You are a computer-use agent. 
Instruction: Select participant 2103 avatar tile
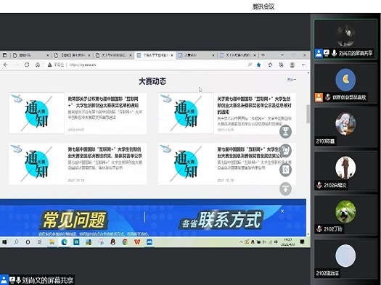tap(345, 127)
